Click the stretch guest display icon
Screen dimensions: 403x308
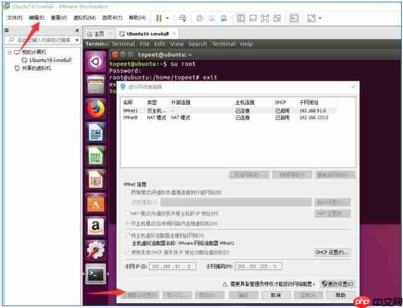[312, 18]
